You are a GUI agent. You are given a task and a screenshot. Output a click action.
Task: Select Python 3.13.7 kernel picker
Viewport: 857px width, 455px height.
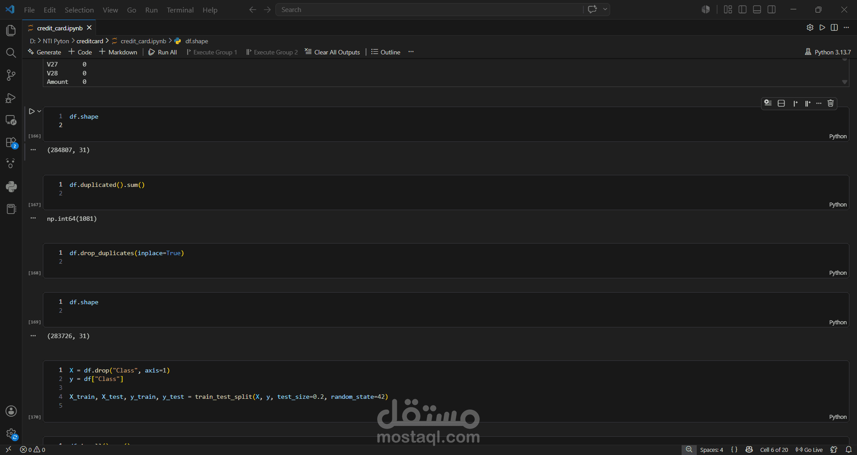[x=828, y=52]
